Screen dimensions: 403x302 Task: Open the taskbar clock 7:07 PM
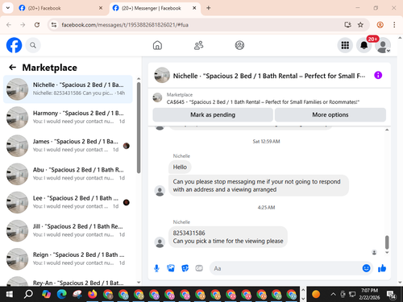(369, 294)
